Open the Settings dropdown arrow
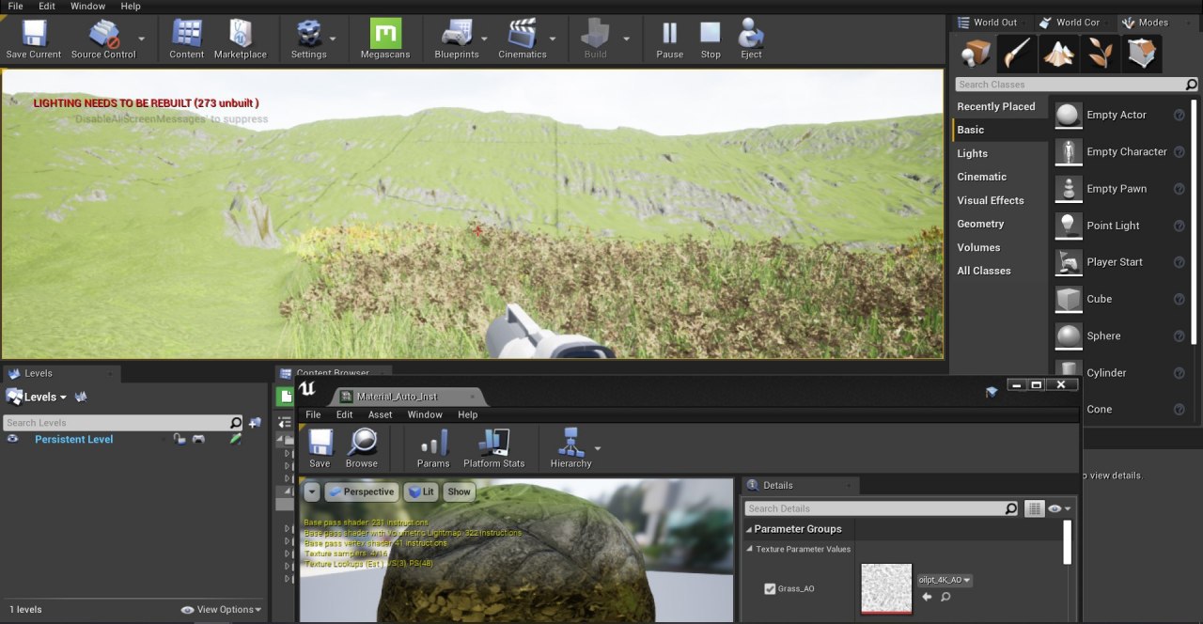This screenshot has height=624, width=1203. point(333,39)
